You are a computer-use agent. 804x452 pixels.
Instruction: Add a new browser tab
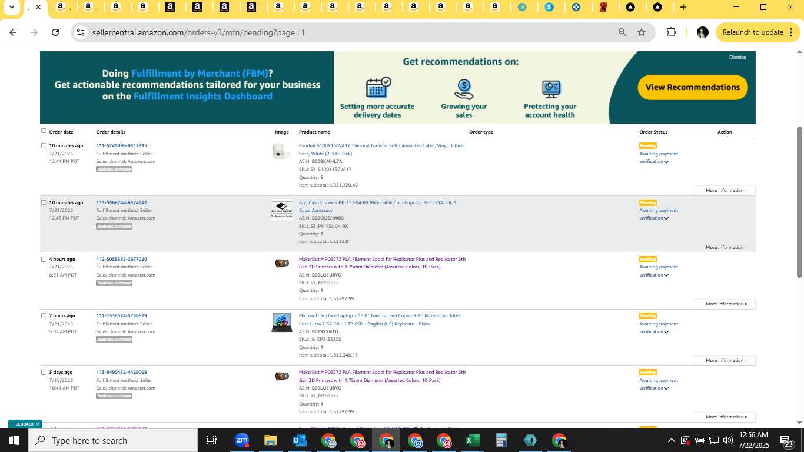tap(683, 7)
